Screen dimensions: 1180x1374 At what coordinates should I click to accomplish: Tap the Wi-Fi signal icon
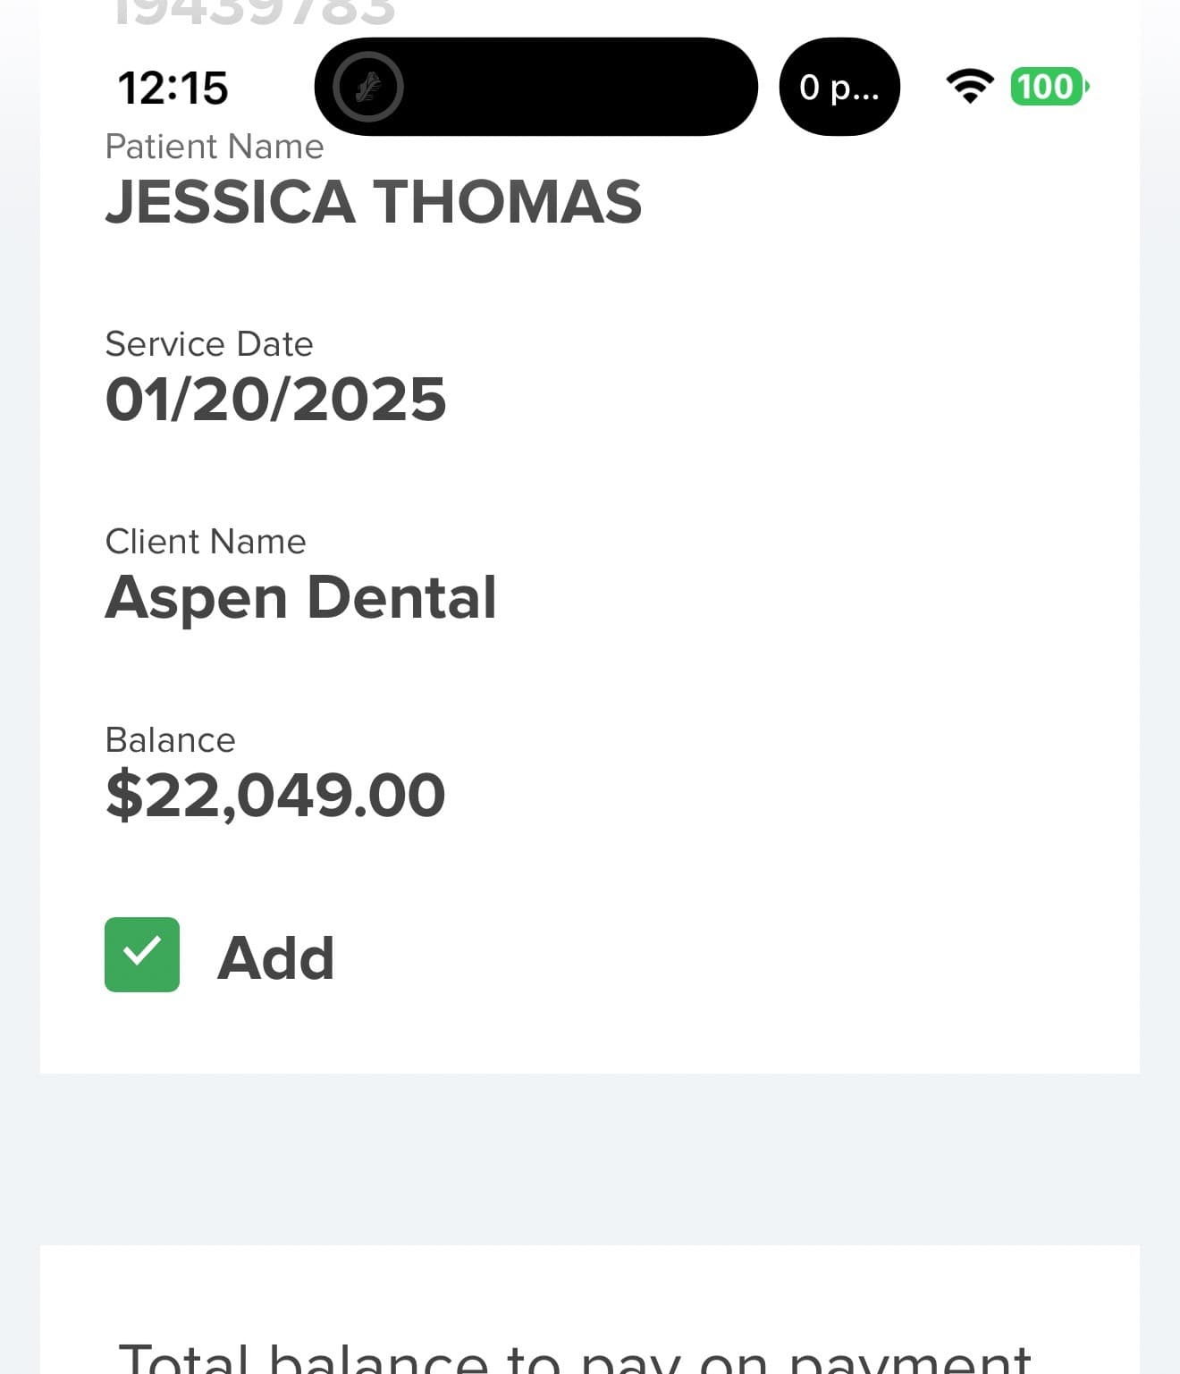pos(970,86)
